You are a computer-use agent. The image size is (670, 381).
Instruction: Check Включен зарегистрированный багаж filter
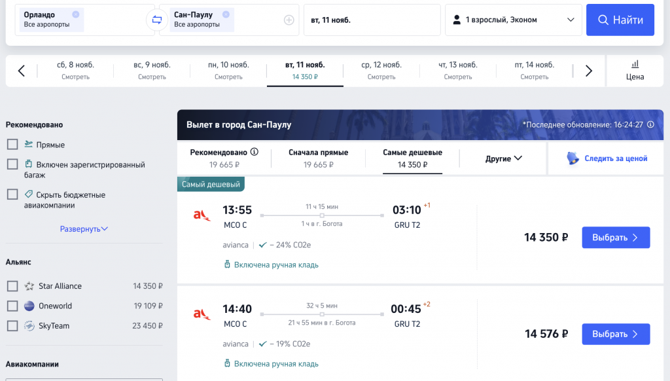tap(12, 164)
